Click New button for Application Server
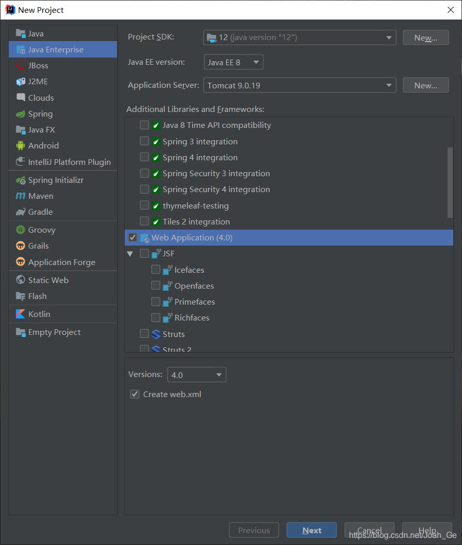Image resolution: width=462 pixels, height=545 pixels. click(x=426, y=85)
